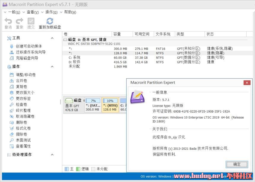This screenshot has height=182, width=255.
Task: Click the 重新加载磁盘 reload disk icon
Action: [x=50, y=21]
